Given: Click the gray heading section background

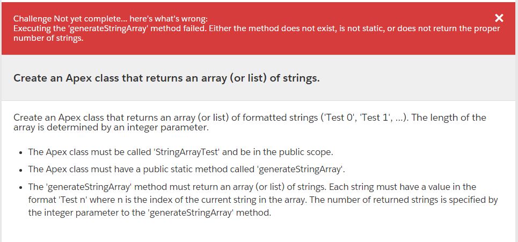Looking at the screenshot, I should click(419, 78).
